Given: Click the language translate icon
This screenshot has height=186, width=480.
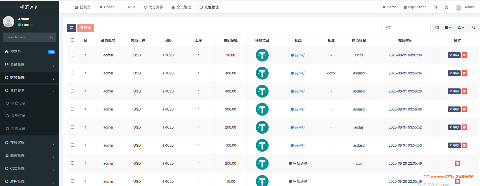Looking at the screenshot, I should point(436,7).
